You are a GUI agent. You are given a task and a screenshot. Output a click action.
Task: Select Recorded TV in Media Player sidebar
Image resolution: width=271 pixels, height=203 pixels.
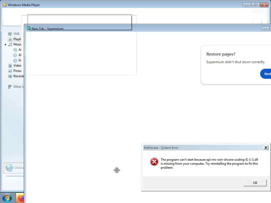pos(16,76)
